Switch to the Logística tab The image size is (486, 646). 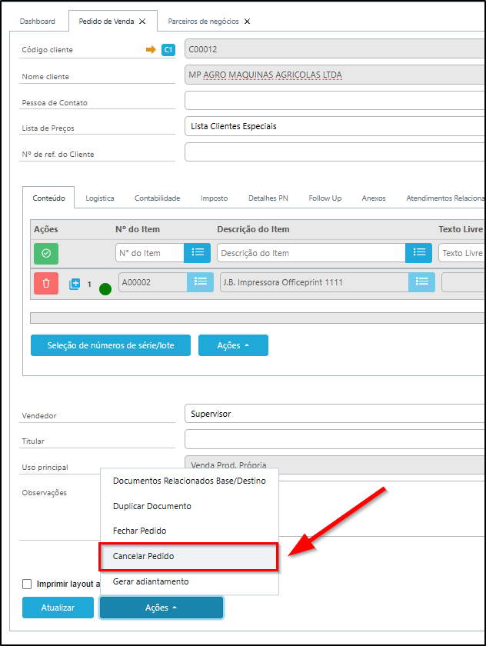tap(100, 198)
